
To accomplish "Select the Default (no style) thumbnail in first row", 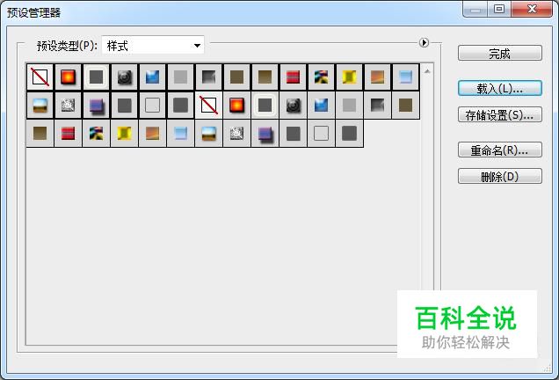I will point(40,77).
